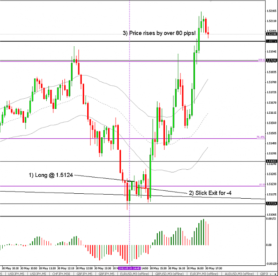The height and width of the screenshot is (276, 278).
Task: Open the AUDUSD,M3 (offline) chart tab
Action: [x=239, y=274]
